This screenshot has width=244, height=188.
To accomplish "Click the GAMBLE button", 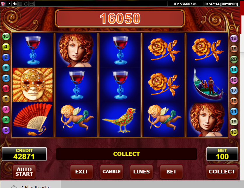I will tap(111, 172).
